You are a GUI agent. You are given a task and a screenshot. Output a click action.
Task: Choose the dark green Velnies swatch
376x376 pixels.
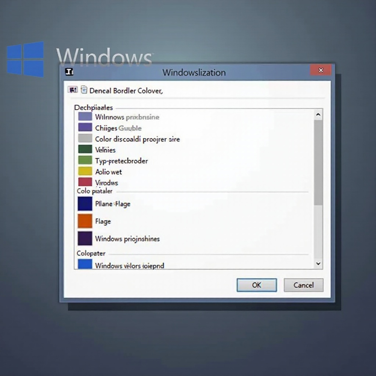[85, 149]
